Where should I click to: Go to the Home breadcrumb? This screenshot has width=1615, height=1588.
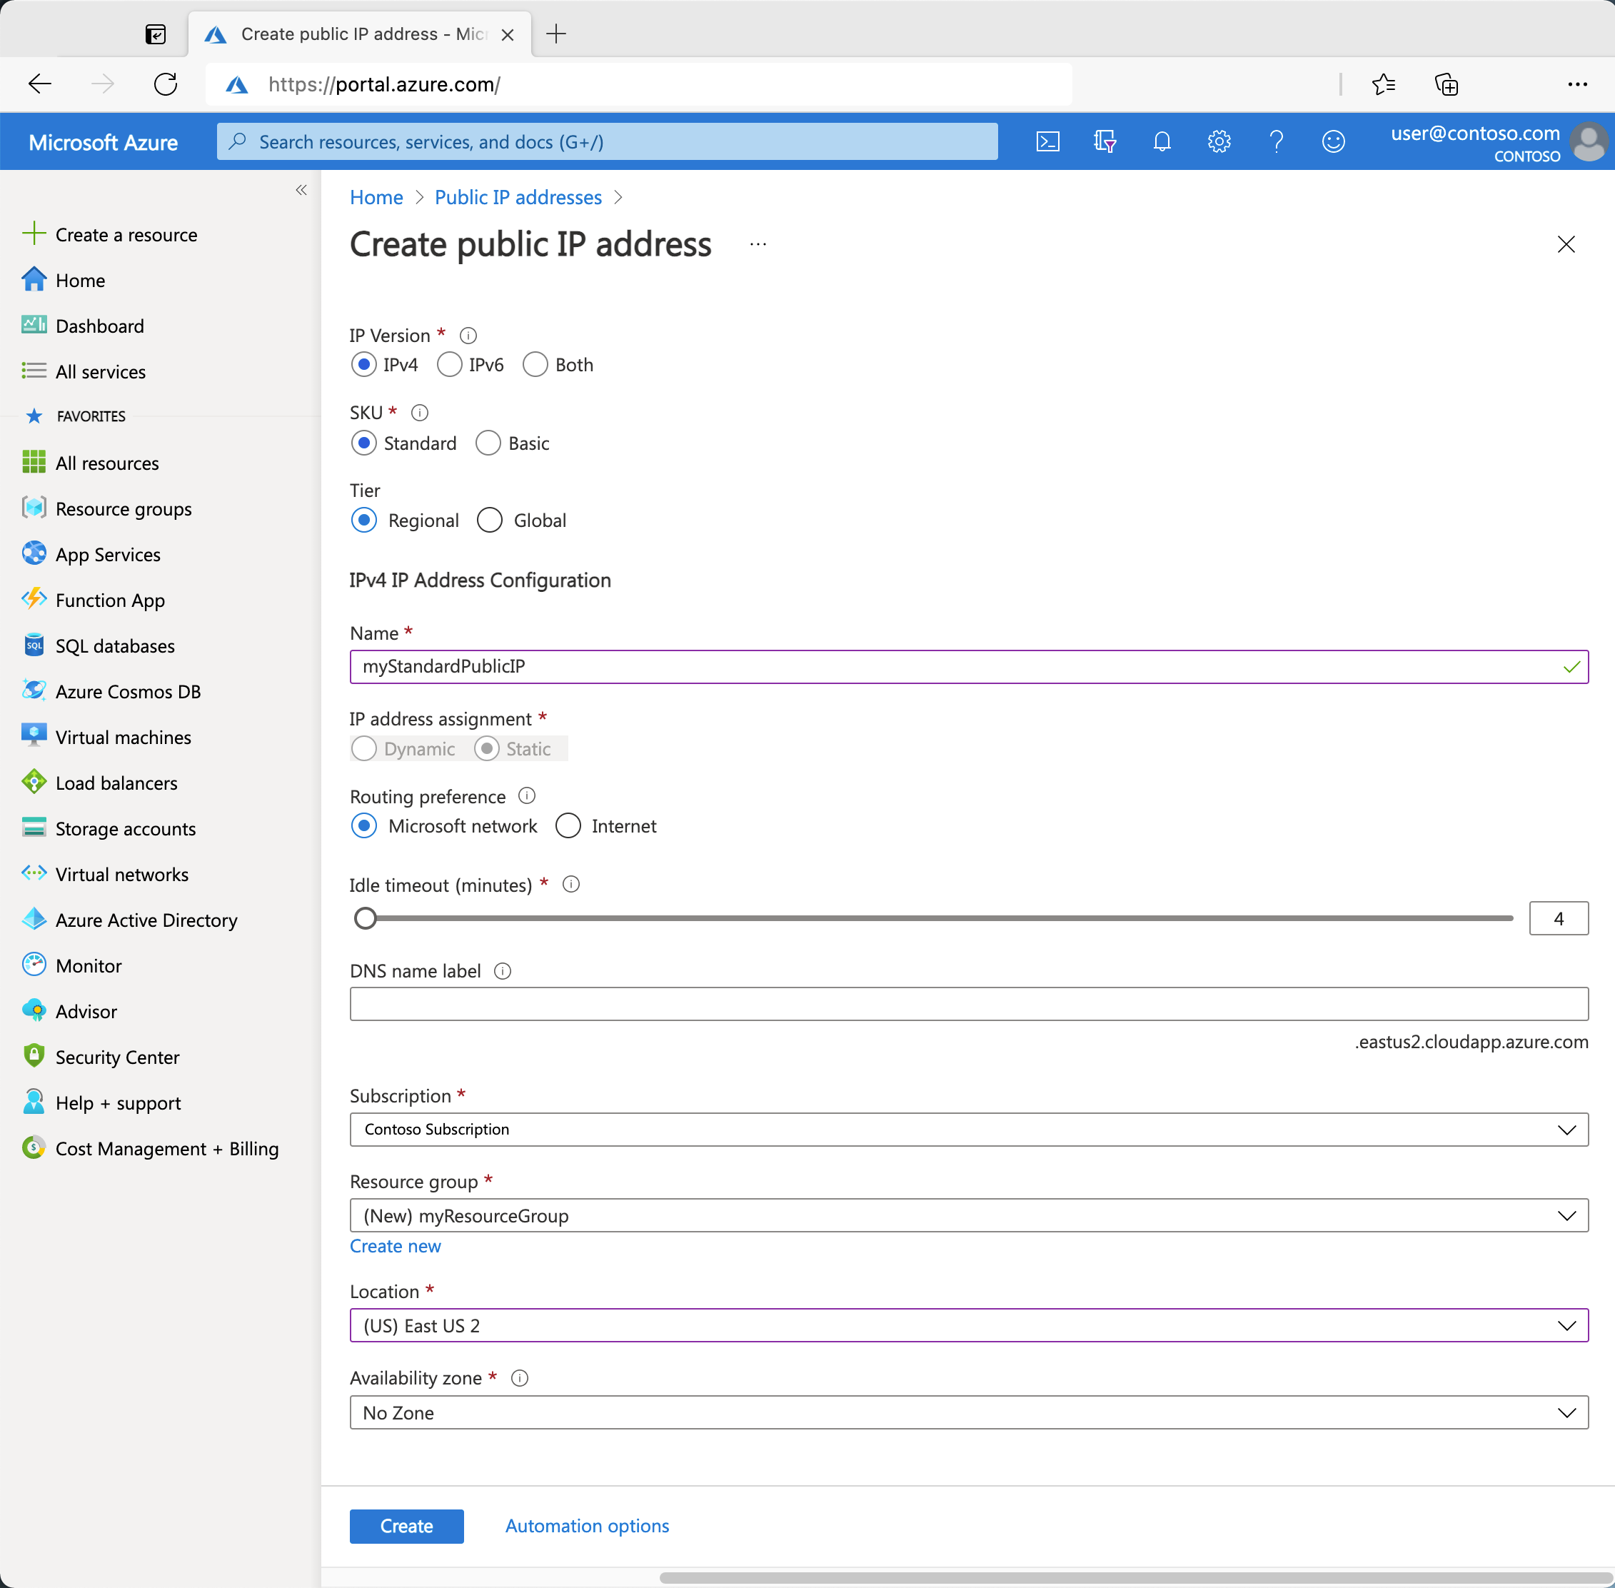376,197
